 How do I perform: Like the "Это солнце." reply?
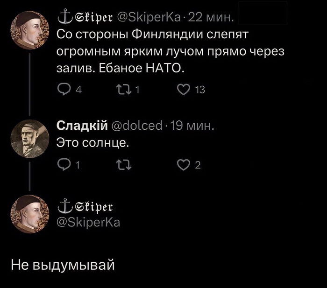(x=184, y=163)
